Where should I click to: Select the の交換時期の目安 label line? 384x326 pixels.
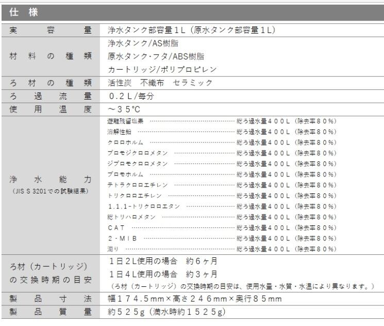pos(51,280)
